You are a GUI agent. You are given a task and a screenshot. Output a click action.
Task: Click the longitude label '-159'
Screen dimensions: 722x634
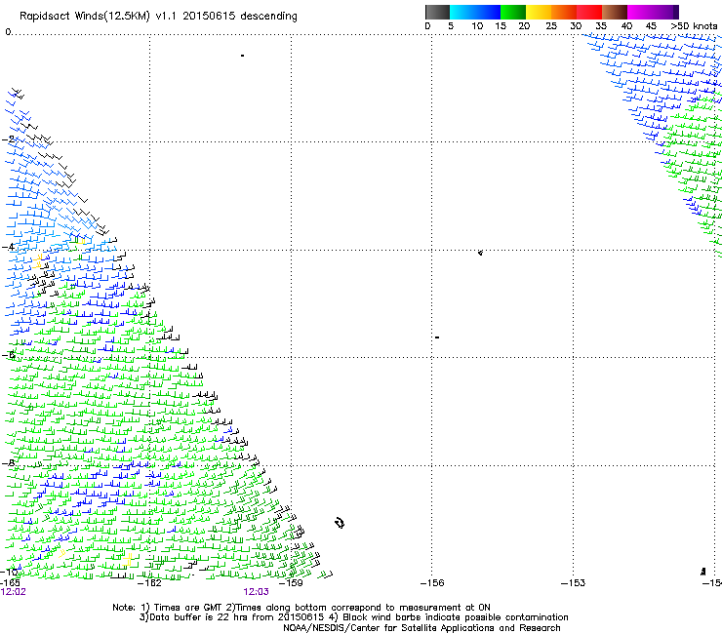(x=292, y=583)
